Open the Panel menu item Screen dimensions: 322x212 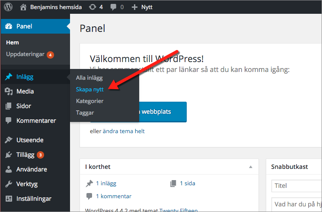click(x=35, y=26)
